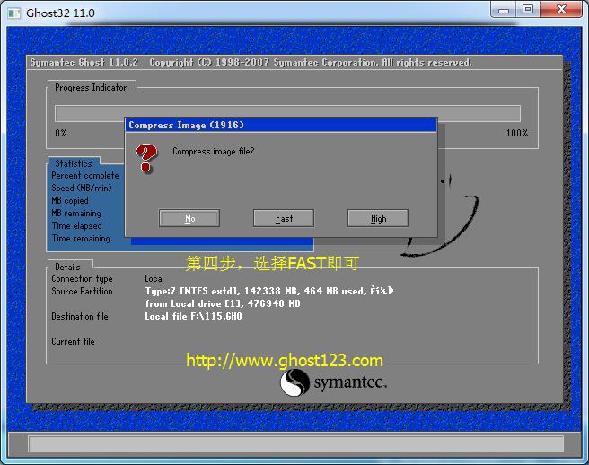Click the 'Progress Indicator' heading
The height and width of the screenshot is (465, 589).
(91, 87)
